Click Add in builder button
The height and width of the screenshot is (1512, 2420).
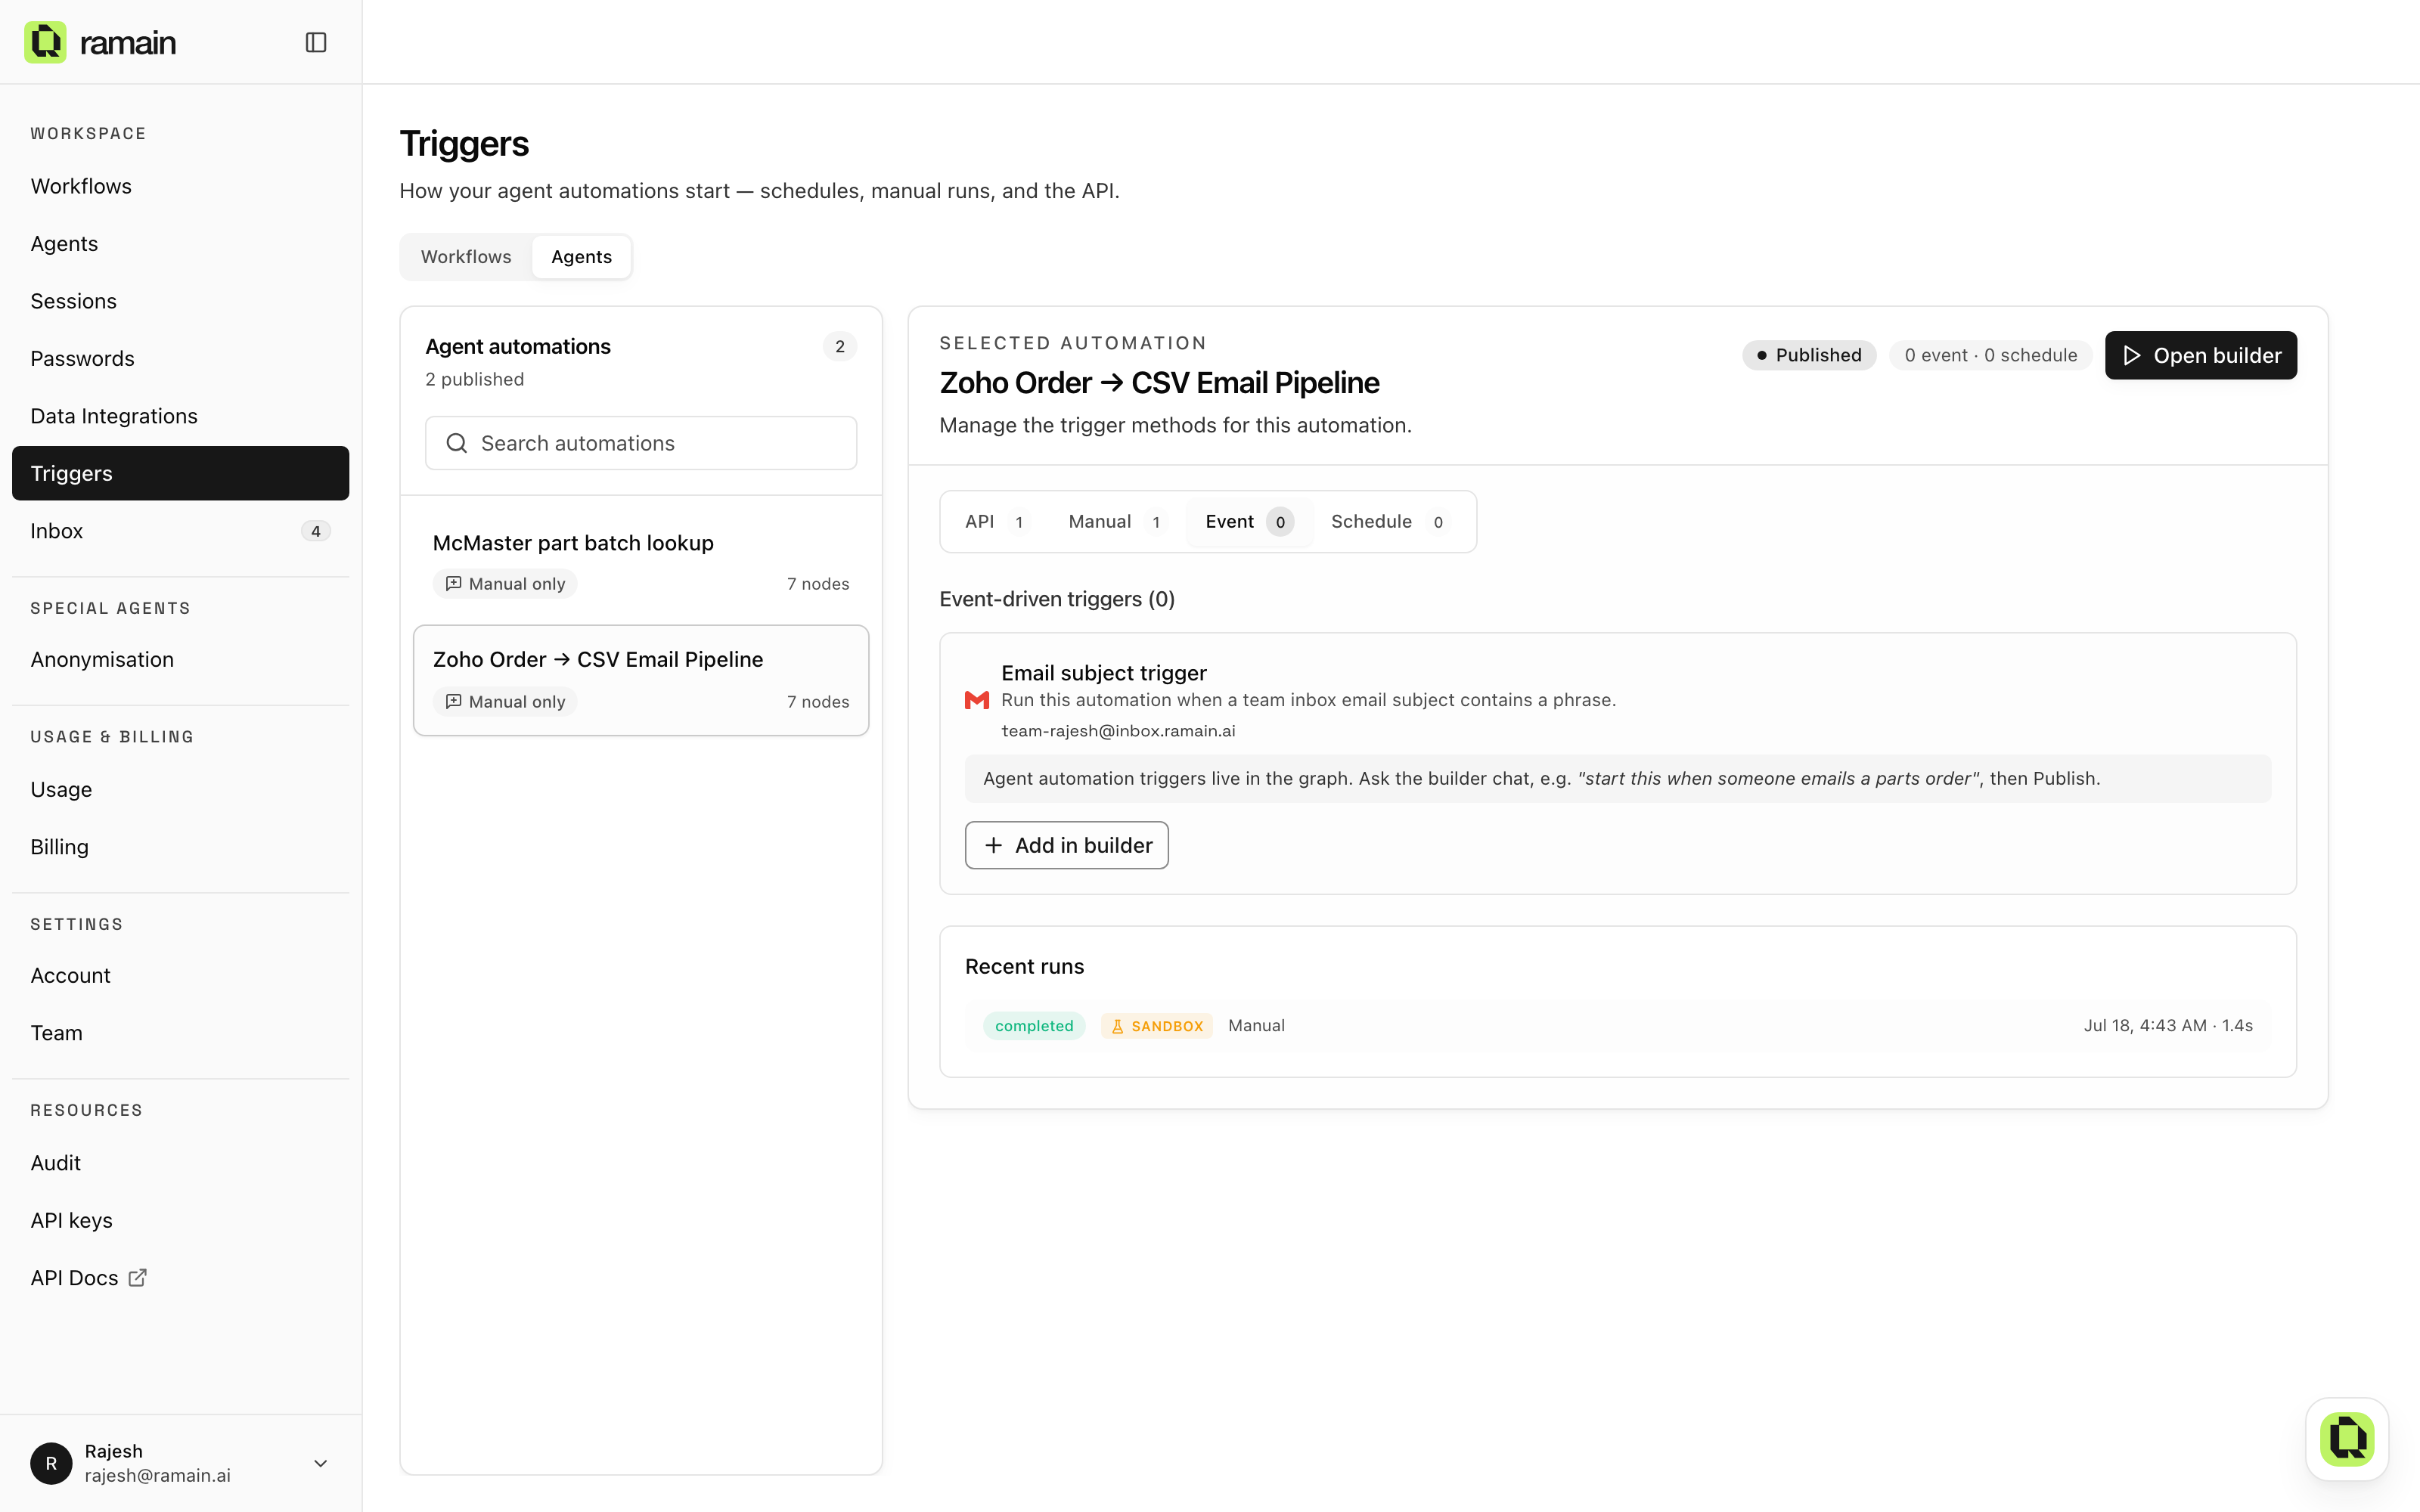tap(1066, 845)
